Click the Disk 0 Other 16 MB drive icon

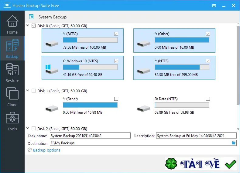pos(144,44)
